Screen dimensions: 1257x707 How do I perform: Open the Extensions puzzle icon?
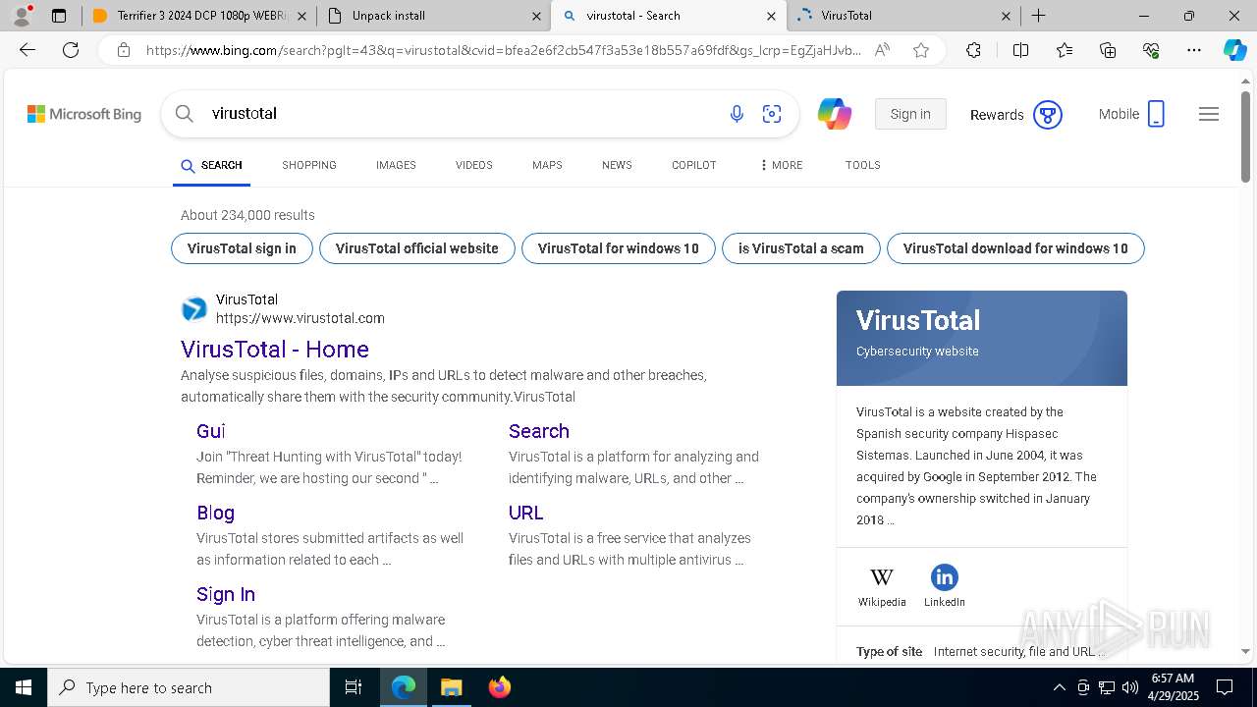click(973, 50)
